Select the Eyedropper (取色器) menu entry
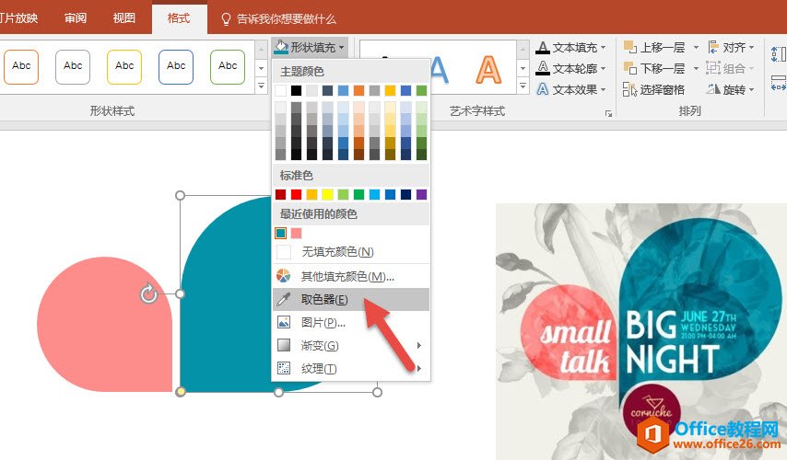This screenshot has width=787, height=460. click(x=351, y=299)
